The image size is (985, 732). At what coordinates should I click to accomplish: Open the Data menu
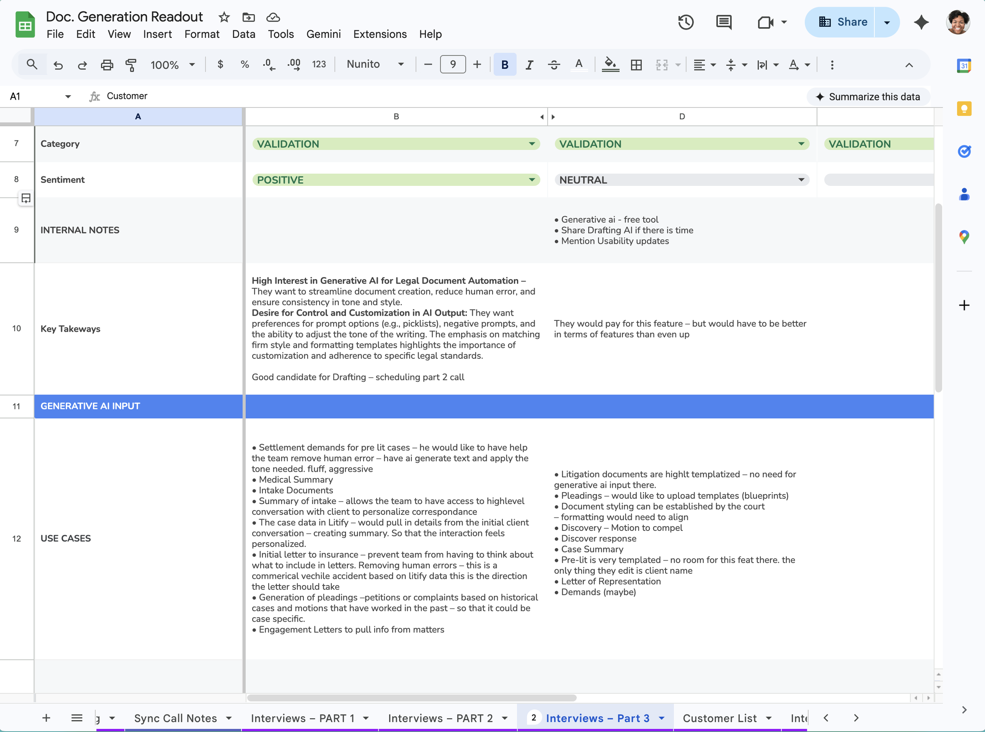(x=243, y=34)
